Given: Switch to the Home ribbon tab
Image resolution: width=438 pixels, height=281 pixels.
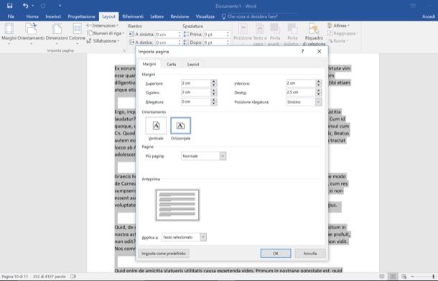Looking at the screenshot, I should [32, 17].
